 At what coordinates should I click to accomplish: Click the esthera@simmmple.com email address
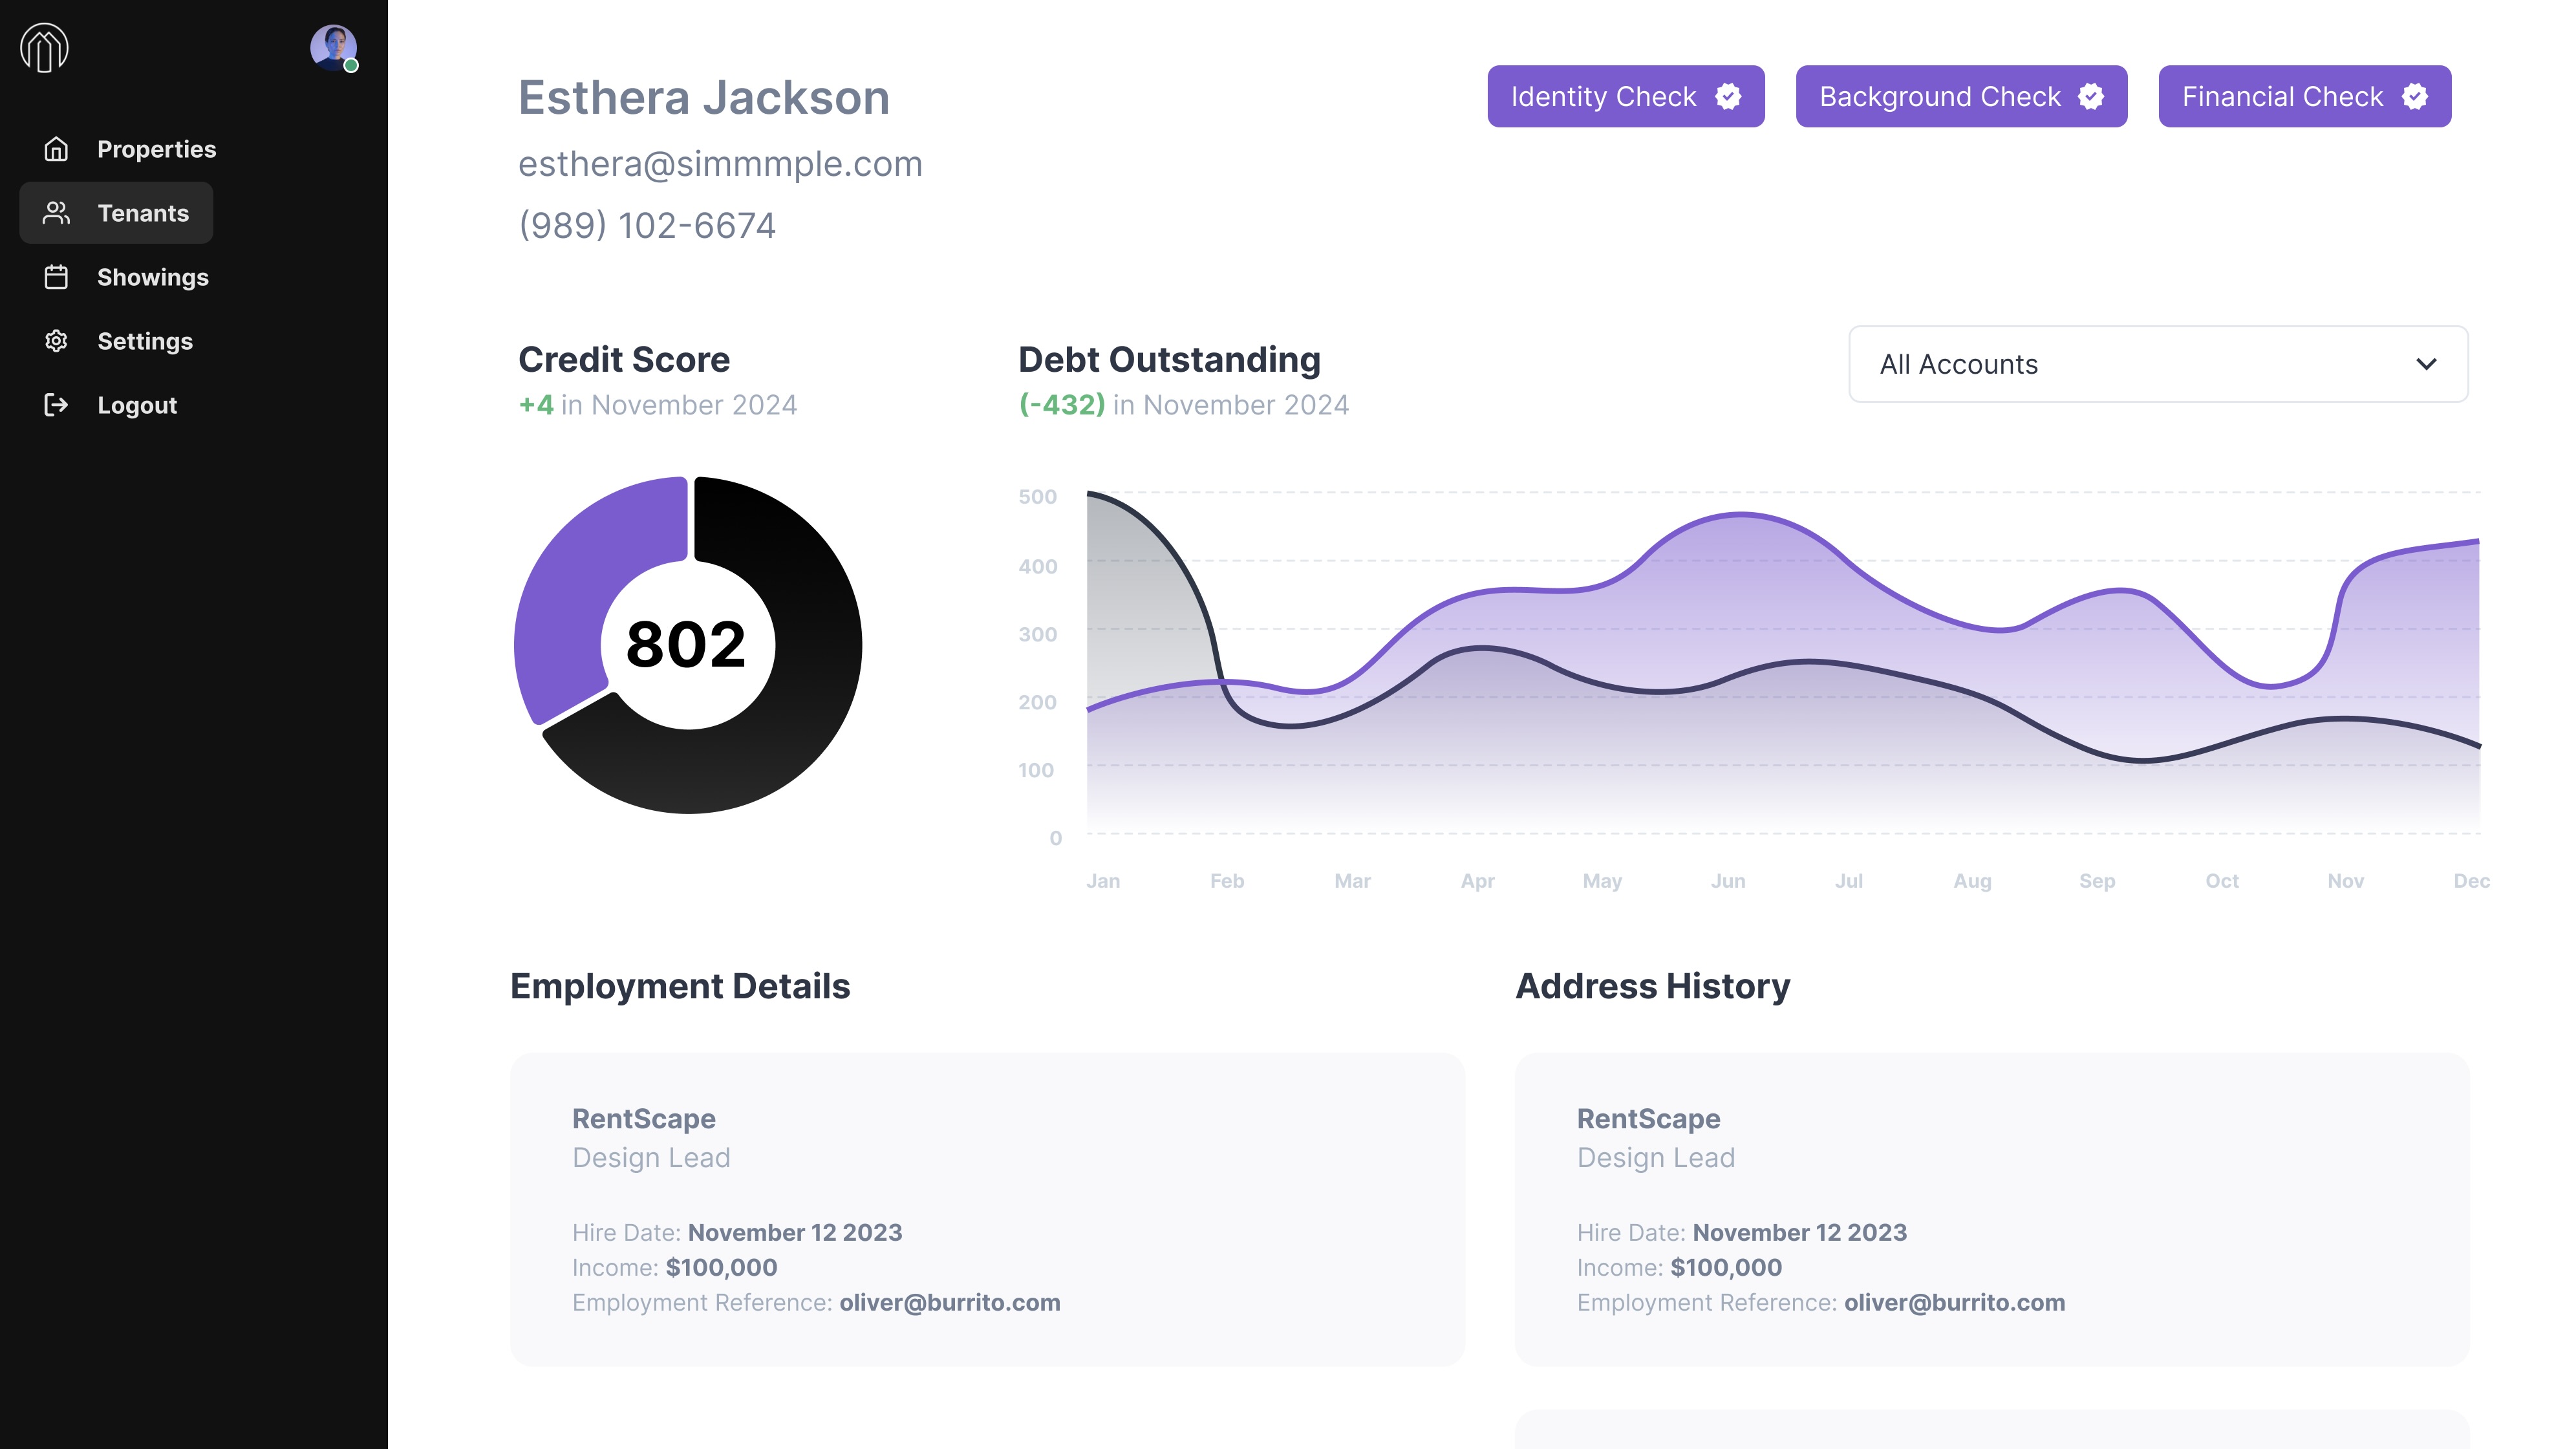coord(720,164)
